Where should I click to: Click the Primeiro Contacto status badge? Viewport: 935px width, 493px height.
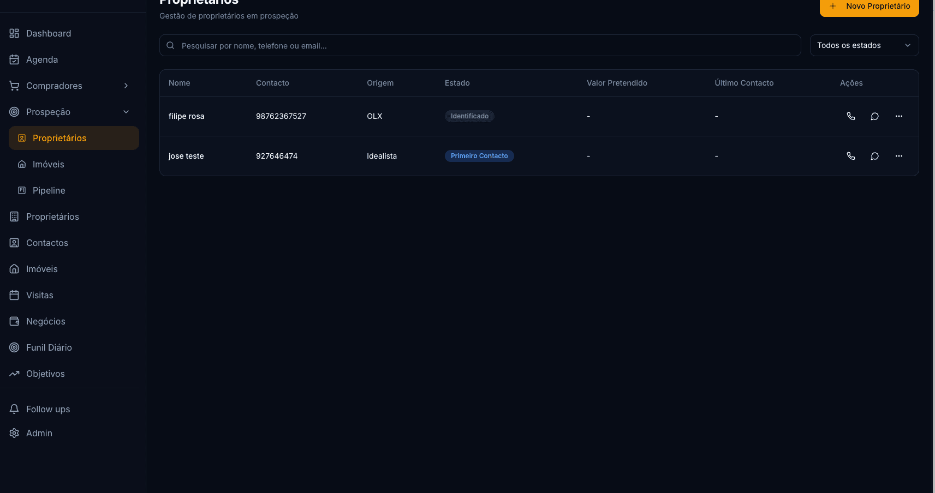tap(479, 156)
